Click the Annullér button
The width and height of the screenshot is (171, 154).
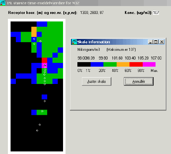(x=139, y=81)
